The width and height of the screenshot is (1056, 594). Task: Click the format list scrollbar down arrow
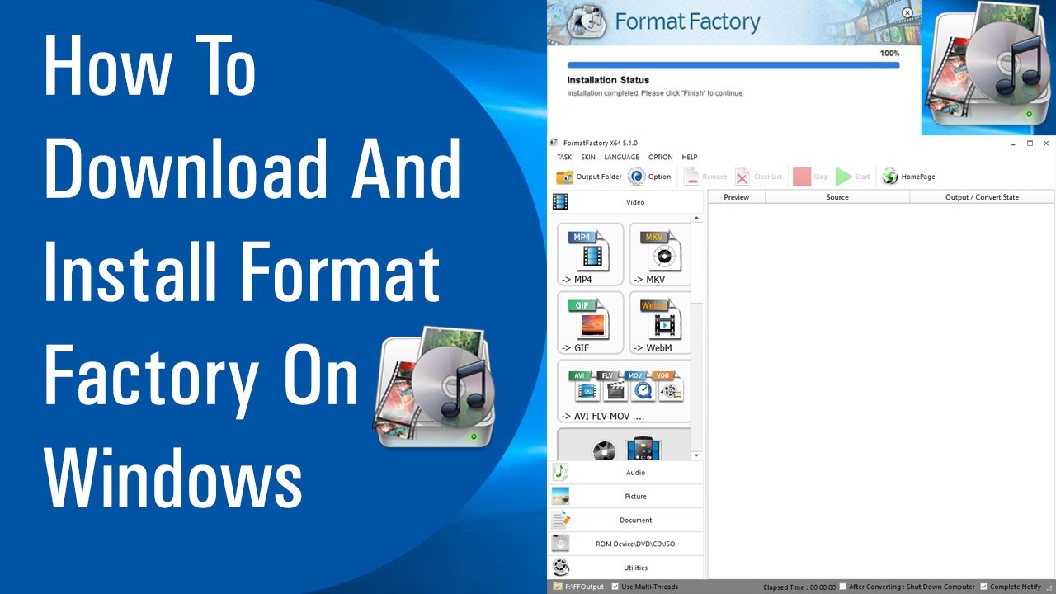click(x=697, y=455)
